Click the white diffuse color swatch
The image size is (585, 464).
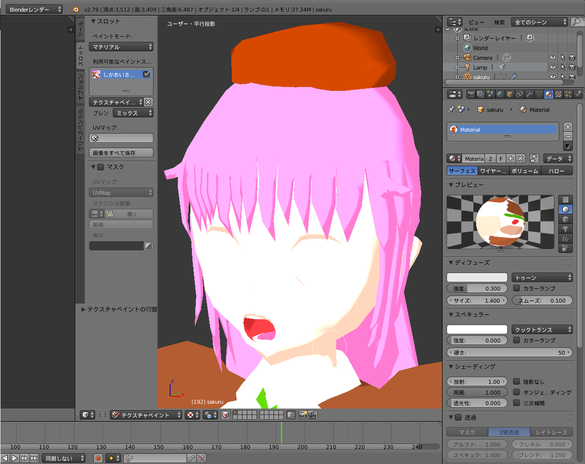[477, 278]
